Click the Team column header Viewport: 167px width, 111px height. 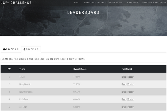[x=22, y=69]
